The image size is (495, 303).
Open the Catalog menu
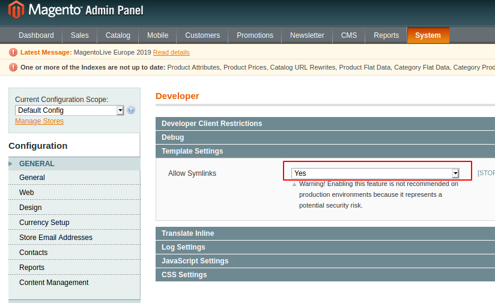pyautogui.click(x=118, y=35)
